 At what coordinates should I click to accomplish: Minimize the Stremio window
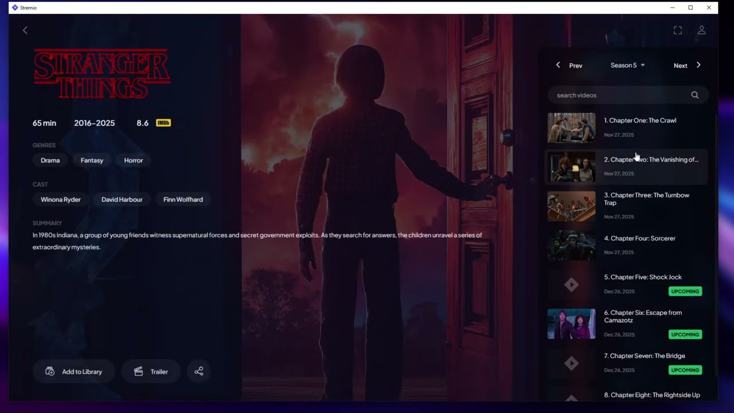click(673, 7)
